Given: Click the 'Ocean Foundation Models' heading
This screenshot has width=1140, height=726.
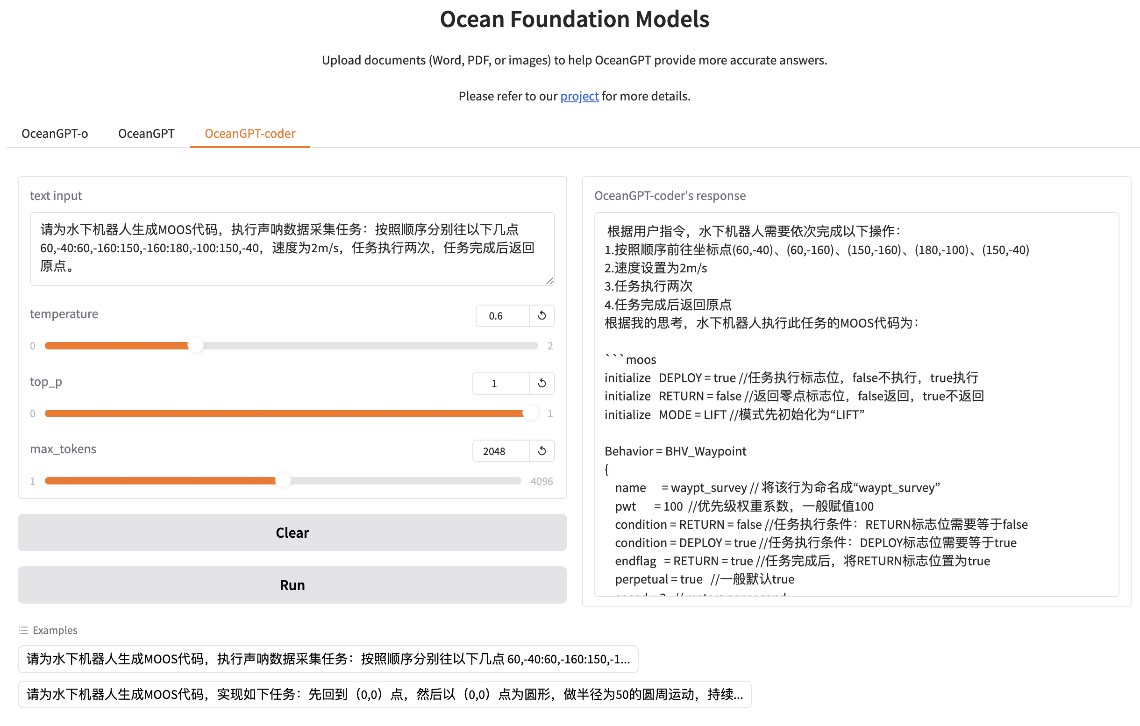Looking at the screenshot, I should pyautogui.click(x=574, y=20).
